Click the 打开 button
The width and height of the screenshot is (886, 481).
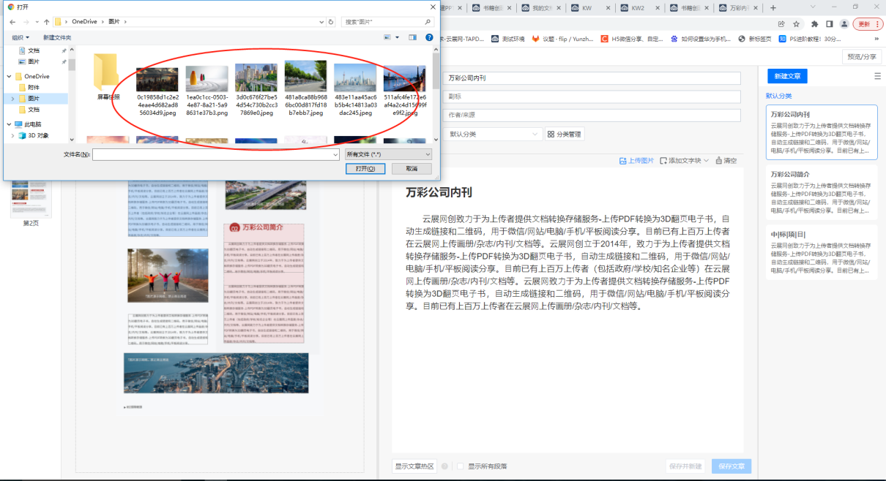pyautogui.click(x=365, y=168)
